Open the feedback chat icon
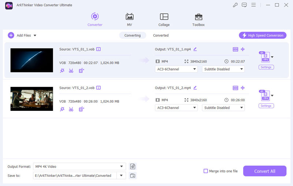The height and width of the screenshot is (186, 293). [x=244, y=5]
